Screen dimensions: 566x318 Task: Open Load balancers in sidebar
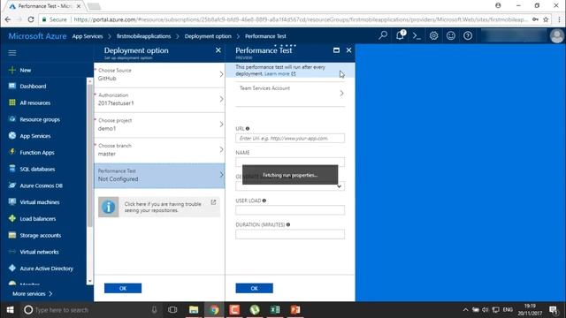[37, 219]
